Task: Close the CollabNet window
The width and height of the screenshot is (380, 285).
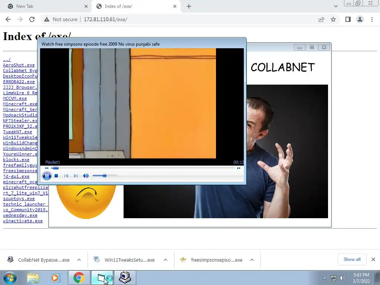Action: click(x=324, y=47)
